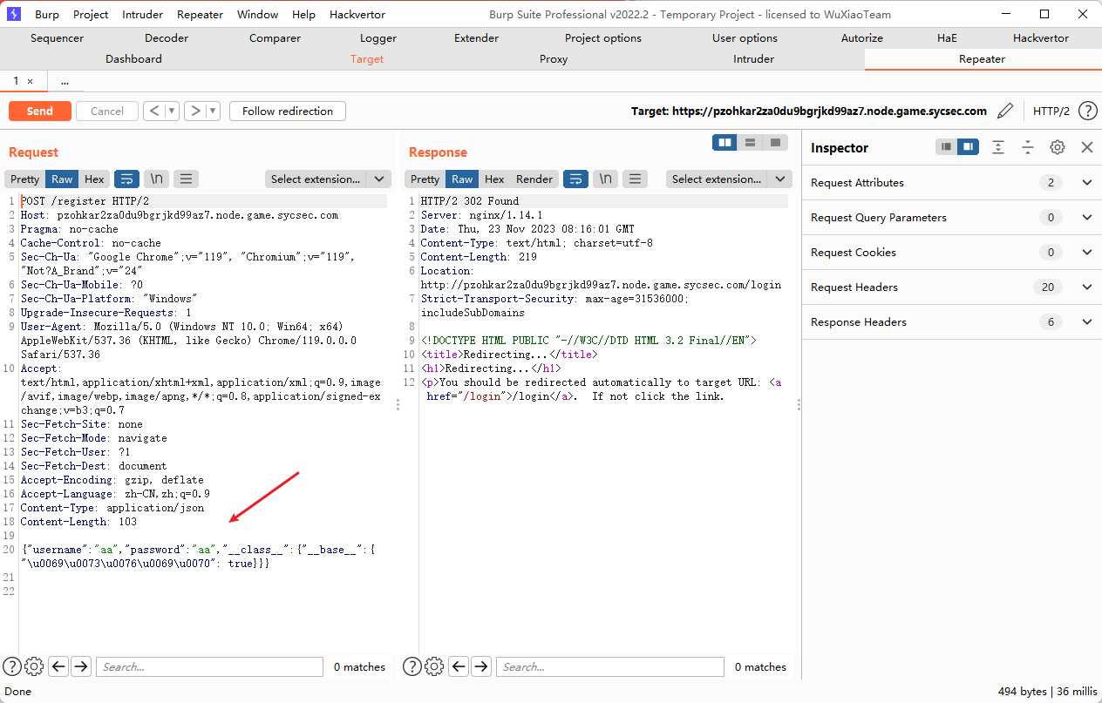1102x703 pixels.
Task: Click the orange Send button
Action: [x=39, y=111]
